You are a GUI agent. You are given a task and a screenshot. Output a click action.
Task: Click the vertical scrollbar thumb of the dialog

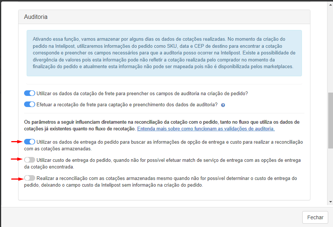click(330, 120)
